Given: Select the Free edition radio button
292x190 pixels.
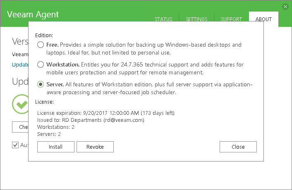Looking at the screenshot, I should point(41,45).
